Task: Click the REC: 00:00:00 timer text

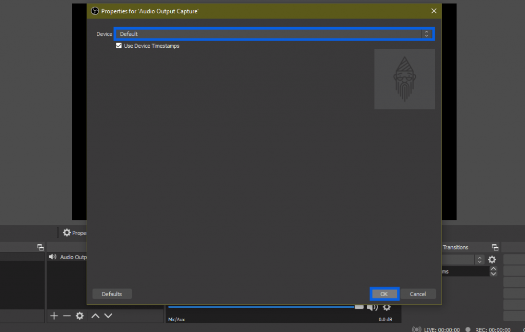Action: click(x=493, y=329)
